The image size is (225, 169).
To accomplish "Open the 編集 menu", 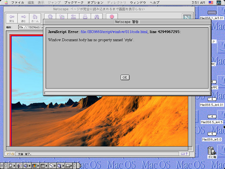I will pyautogui.click(x=31, y=2).
